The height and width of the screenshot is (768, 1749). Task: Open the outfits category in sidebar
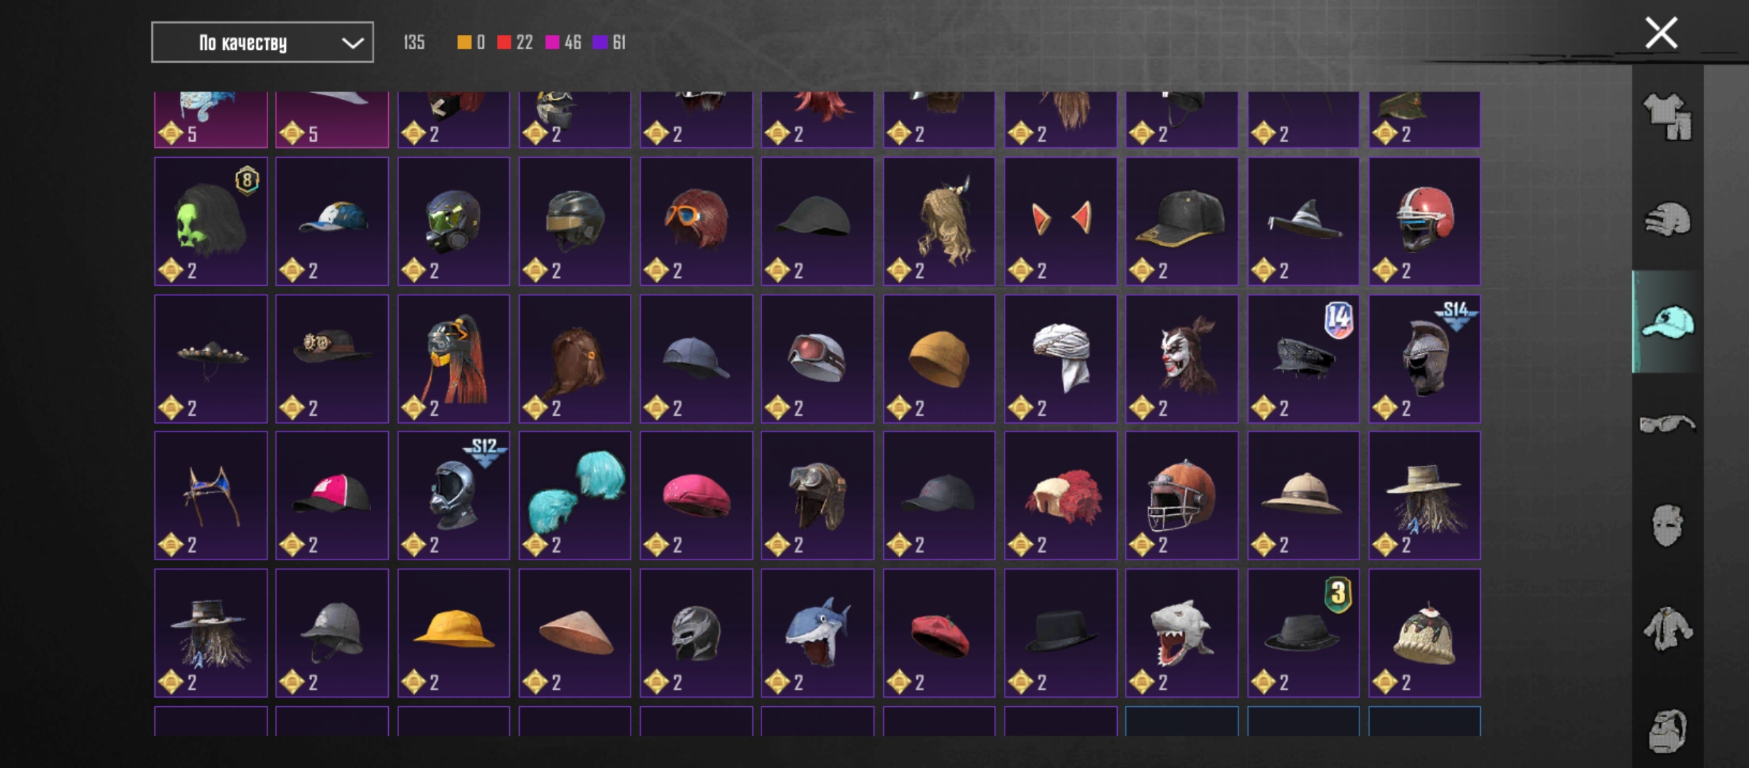1667,117
